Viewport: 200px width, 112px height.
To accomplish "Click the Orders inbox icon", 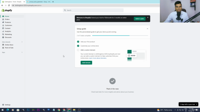I will click(x=3, y=19).
